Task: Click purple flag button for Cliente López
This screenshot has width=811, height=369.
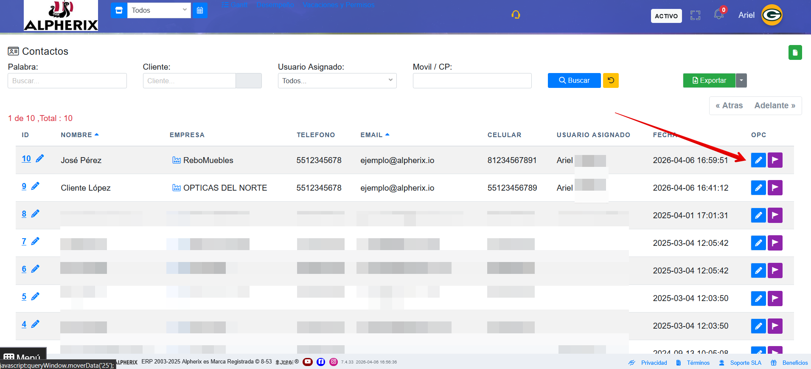Action: (x=775, y=188)
